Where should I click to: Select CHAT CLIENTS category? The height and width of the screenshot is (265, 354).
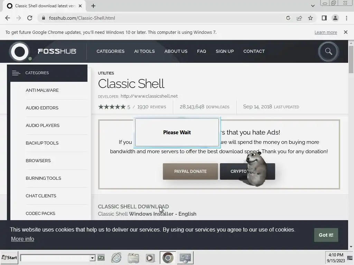click(x=41, y=196)
